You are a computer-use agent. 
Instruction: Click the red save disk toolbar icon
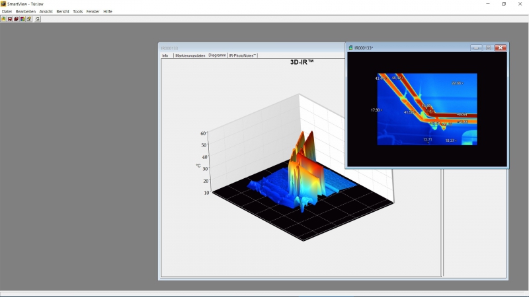pos(9,18)
